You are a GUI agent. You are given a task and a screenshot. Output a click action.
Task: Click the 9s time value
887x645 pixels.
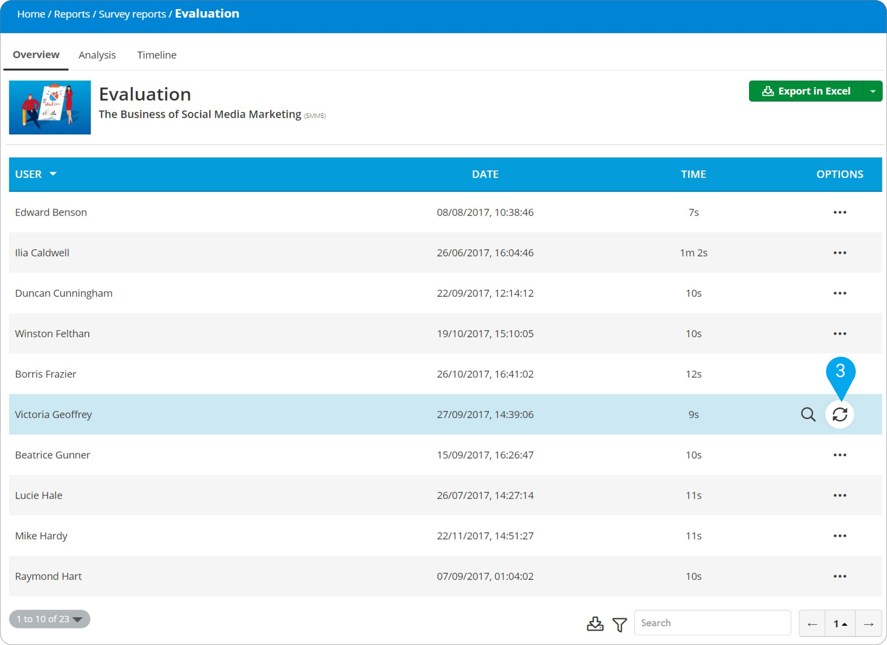pos(694,415)
